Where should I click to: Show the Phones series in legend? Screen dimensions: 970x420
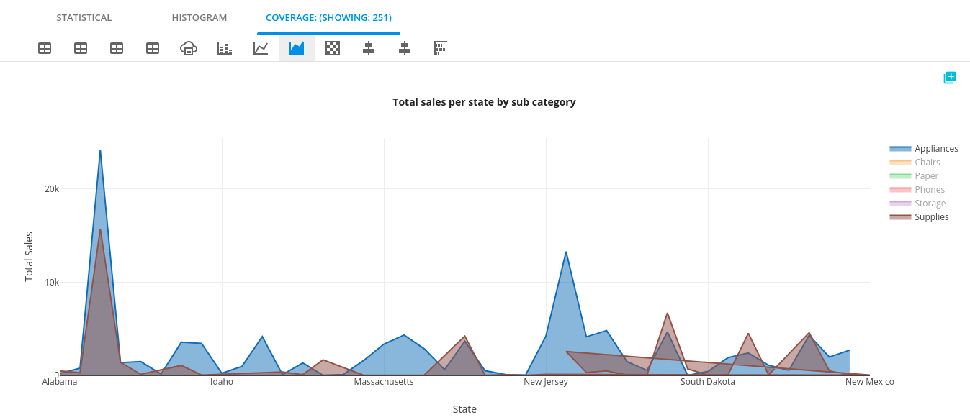pos(917,190)
